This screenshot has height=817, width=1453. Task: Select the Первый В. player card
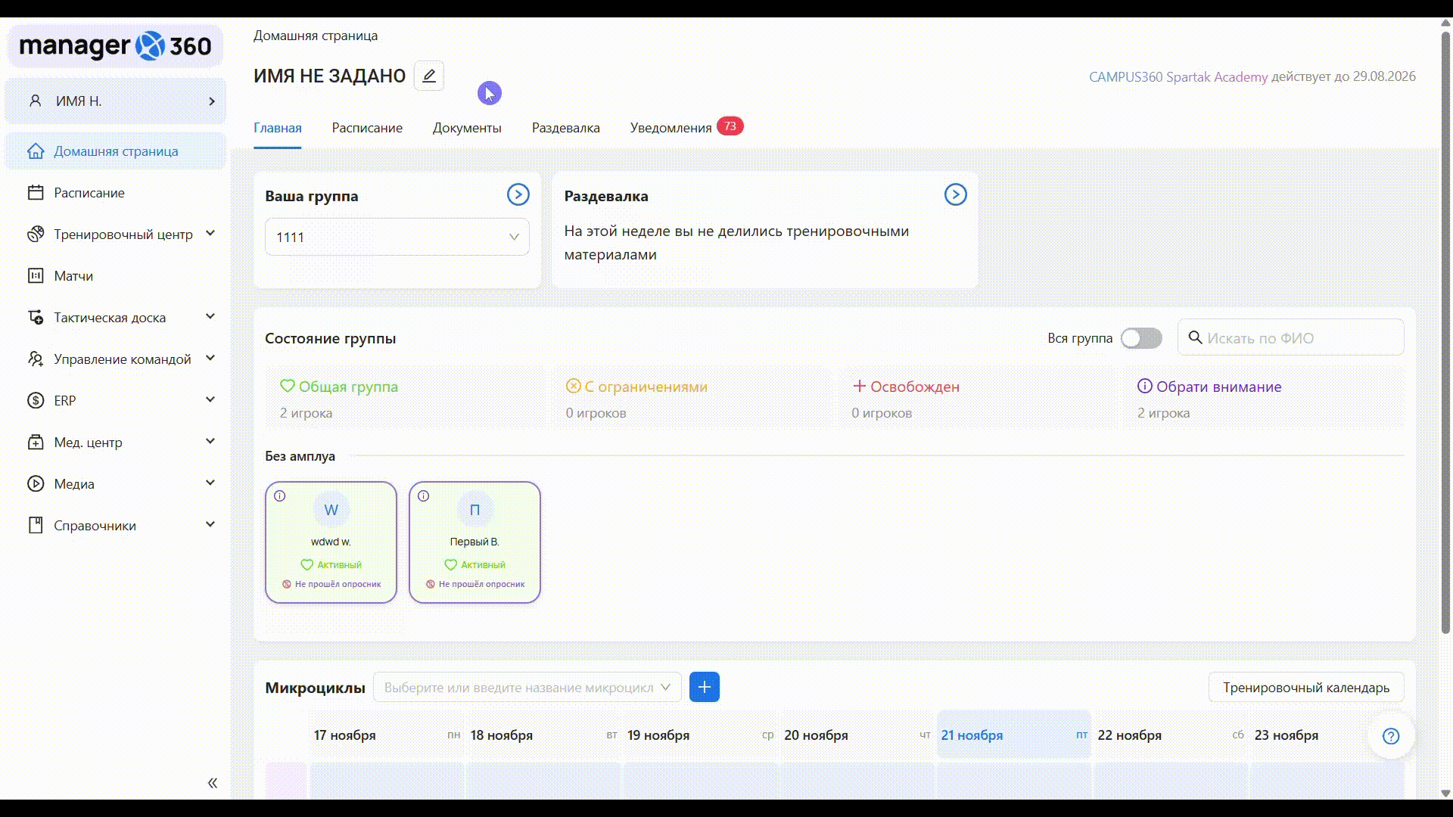pos(474,542)
